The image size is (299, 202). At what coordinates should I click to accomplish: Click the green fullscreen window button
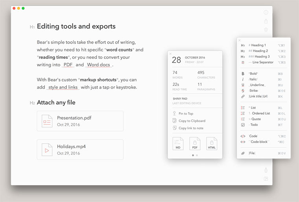(x=23, y=8)
